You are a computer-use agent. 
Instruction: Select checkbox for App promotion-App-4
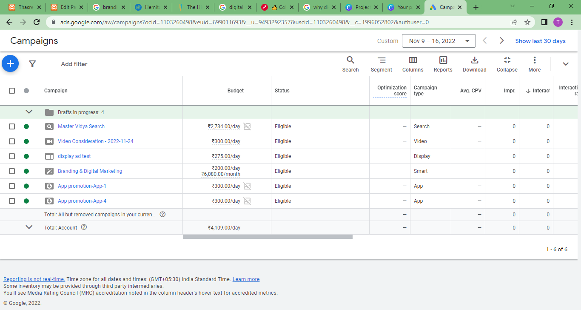(x=12, y=201)
